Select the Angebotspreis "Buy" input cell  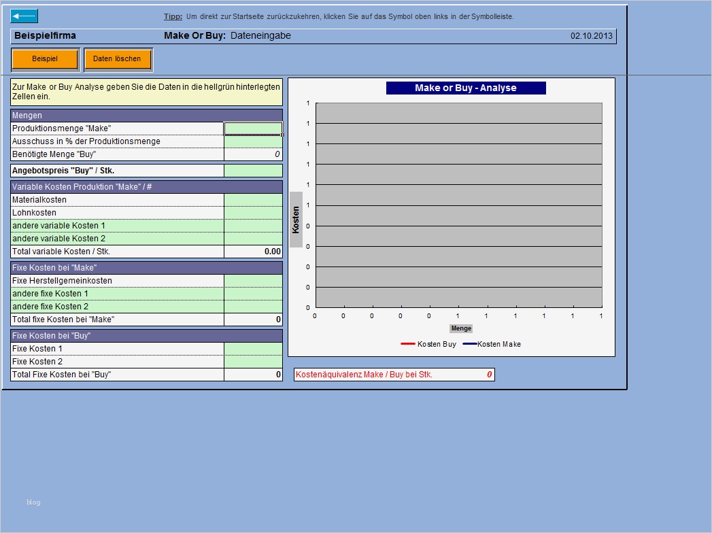click(x=253, y=169)
